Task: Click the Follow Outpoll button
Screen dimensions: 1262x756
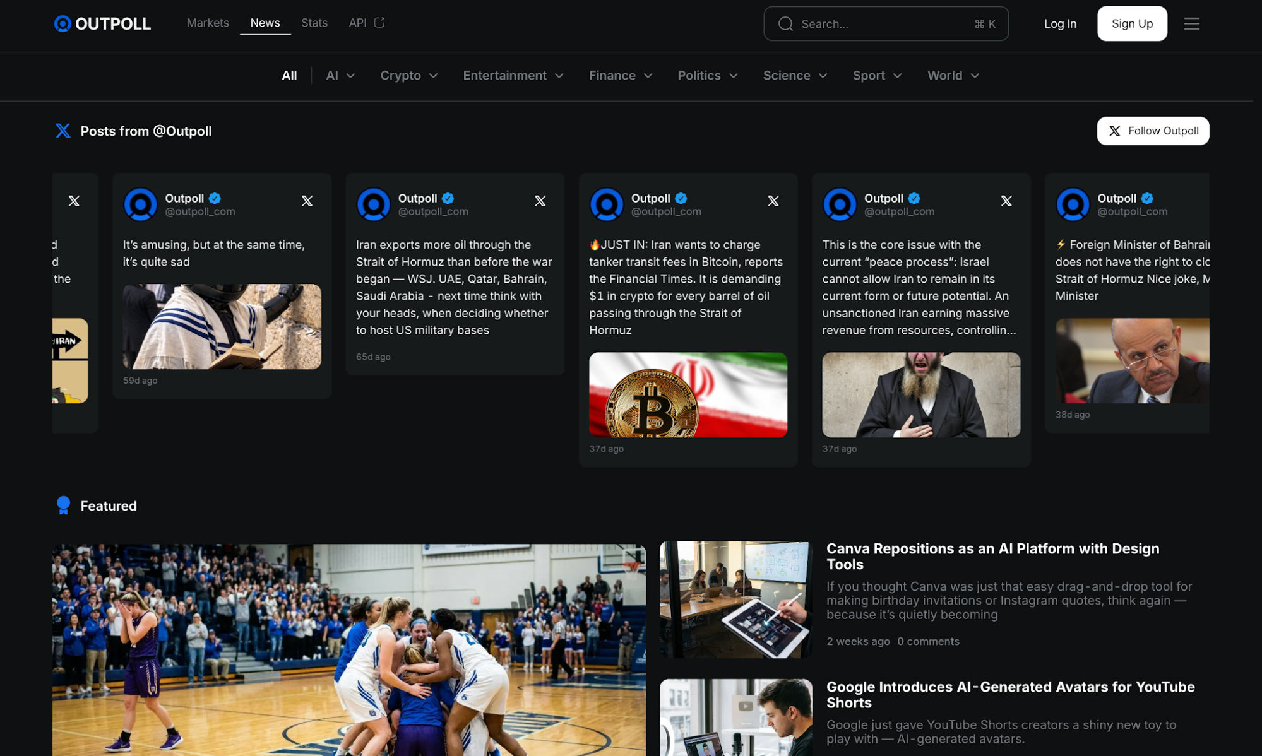Action: (x=1153, y=131)
